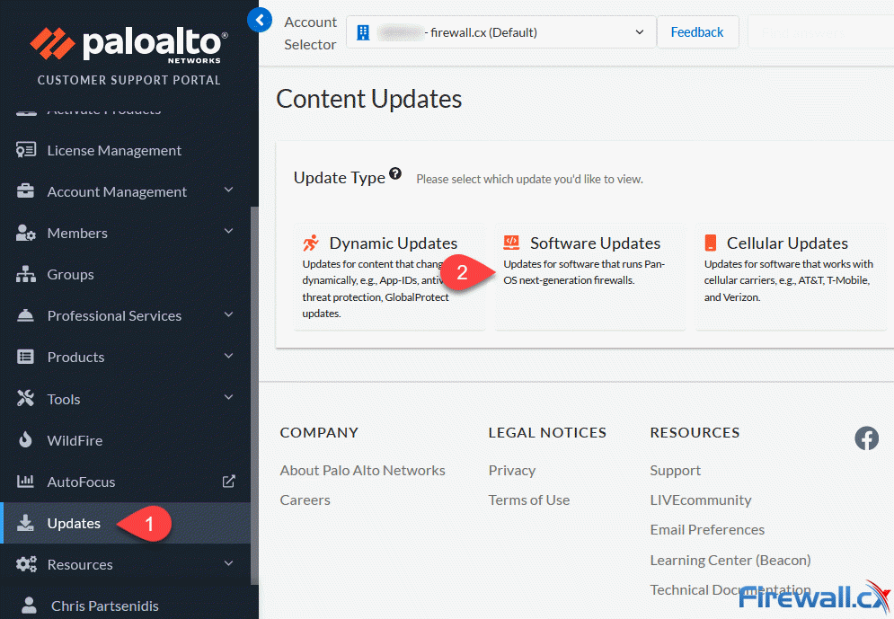894x619 pixels.
Task: Click the AutoFocus chart icon
Action: [x=26, y=482]
